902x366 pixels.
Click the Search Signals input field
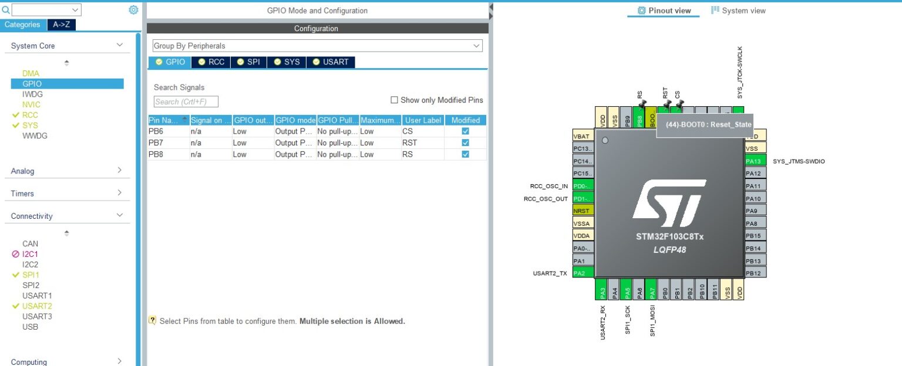pyautogui.click(x=186, y=102)
